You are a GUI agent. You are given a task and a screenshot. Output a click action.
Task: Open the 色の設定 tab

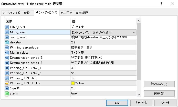pos(67,13)
